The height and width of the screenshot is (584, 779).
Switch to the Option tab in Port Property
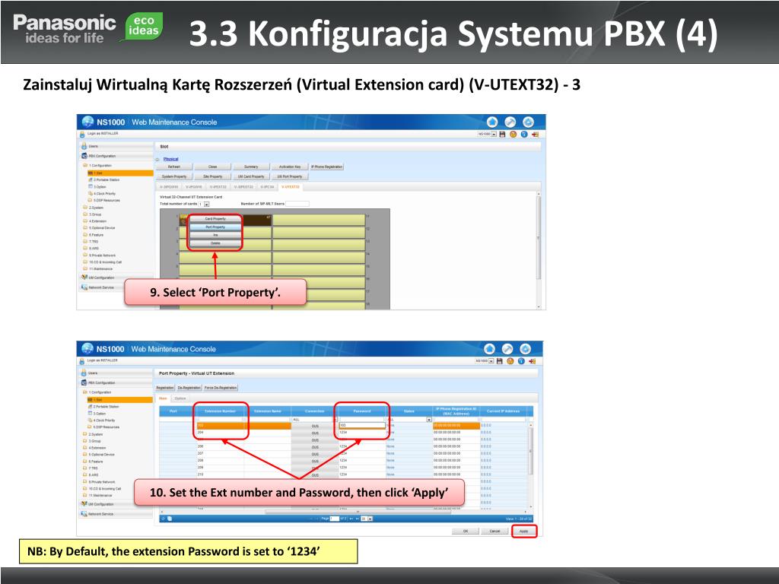pyautogui.click(x=180, y=398)
